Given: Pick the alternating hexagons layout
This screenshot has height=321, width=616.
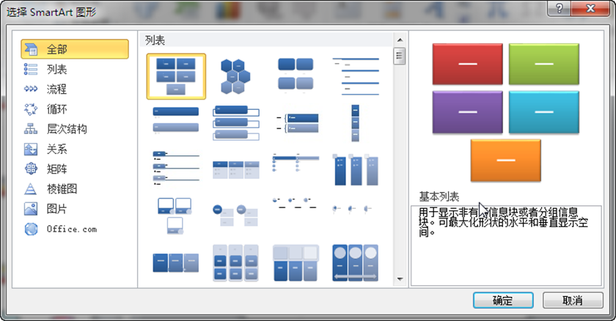Looking at the screenshot, I should click(x=235, y=76).
